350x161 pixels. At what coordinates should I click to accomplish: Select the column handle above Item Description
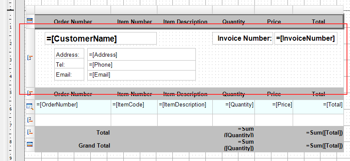185,10
